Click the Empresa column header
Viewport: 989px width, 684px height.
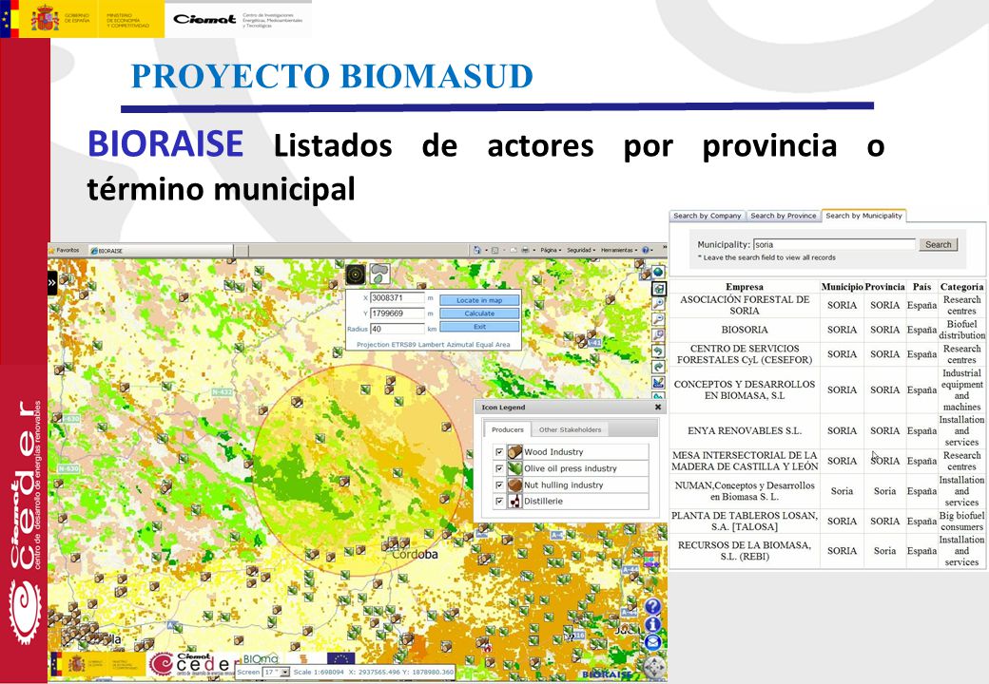point(745,287)
